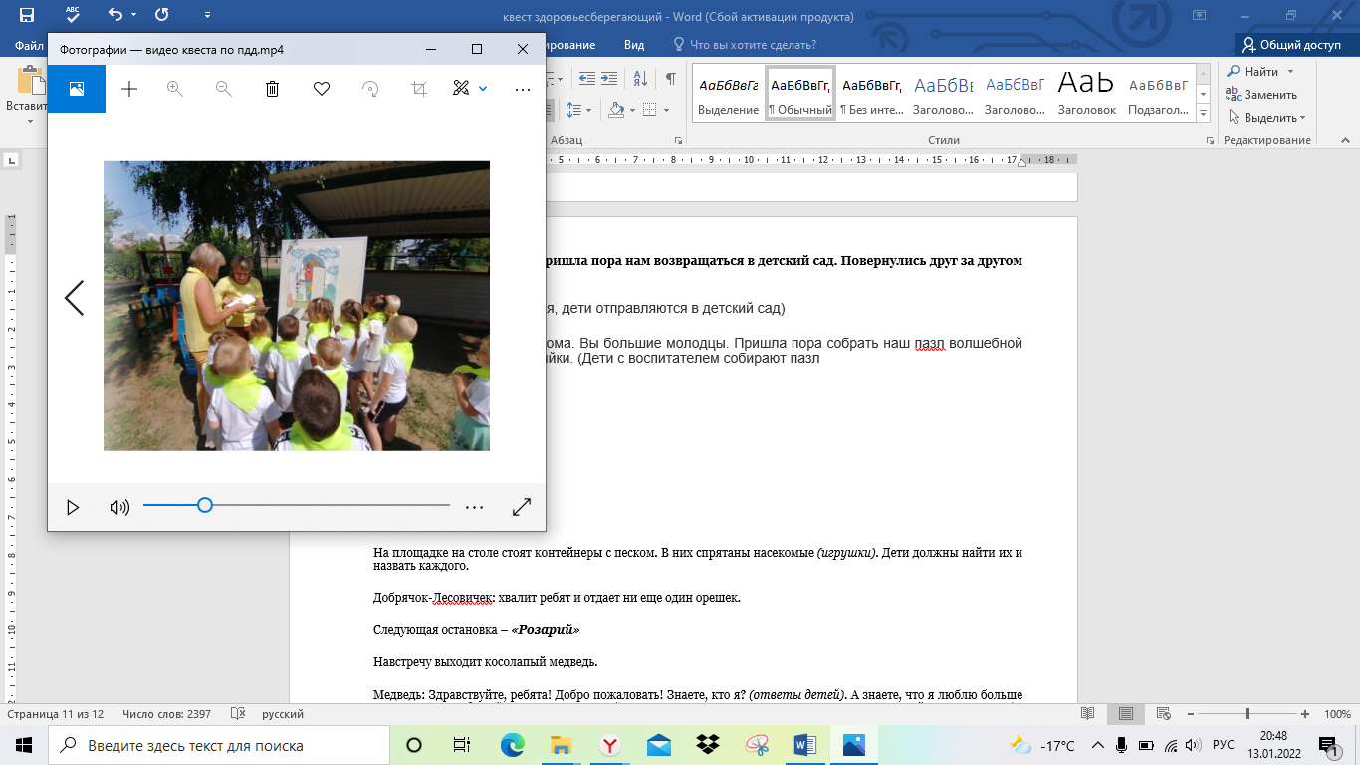Open the Вид ribbon tab
The height and width of the screenshot is (765, 1360).
coord(634,45)
